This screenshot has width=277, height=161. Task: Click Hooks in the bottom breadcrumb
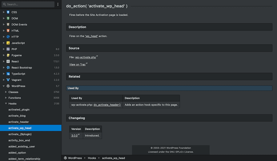92,158
